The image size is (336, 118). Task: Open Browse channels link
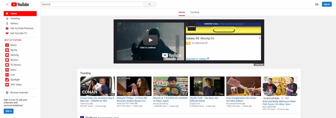coord(19,93)
